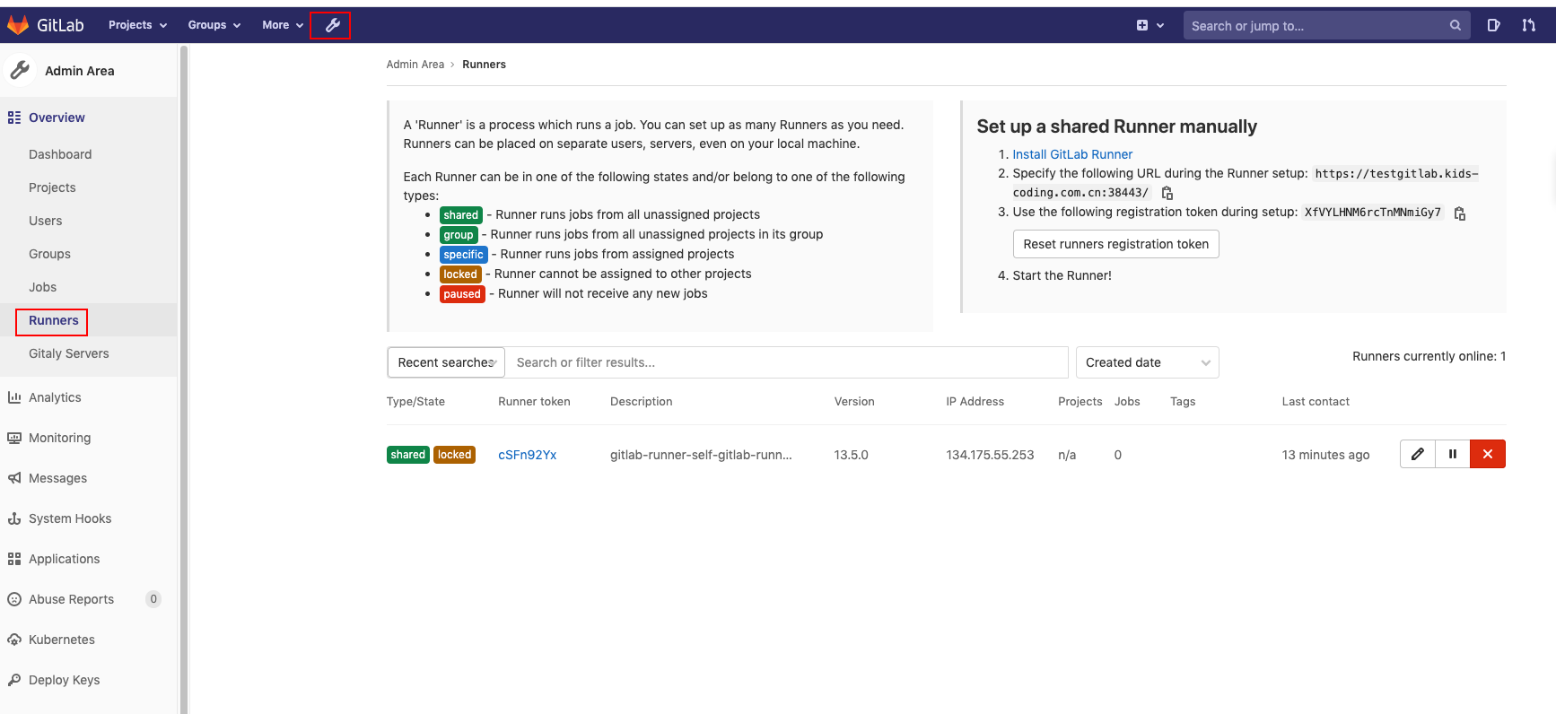
Task: Click the Admin Area sidebar title
Action: [79, 71]
